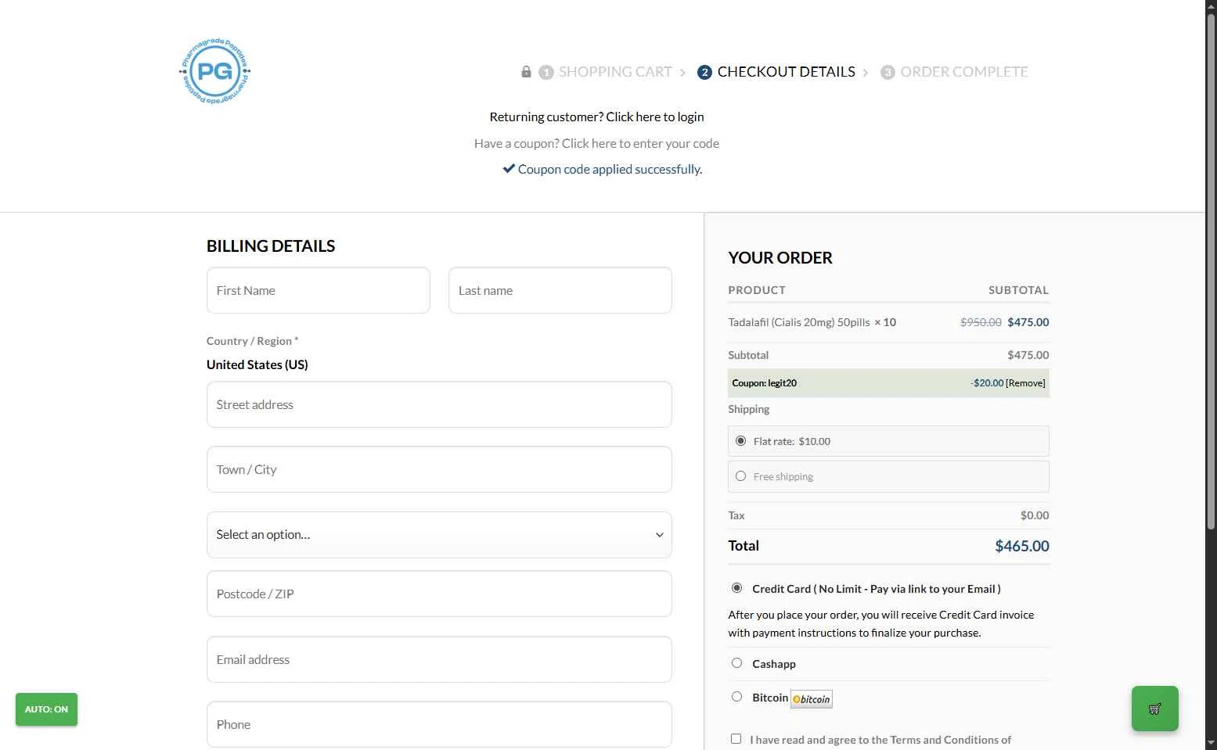Viewport: 1217px width, 750px height.
Task: Focus the Email address field
Action: [x=439, y=659]
